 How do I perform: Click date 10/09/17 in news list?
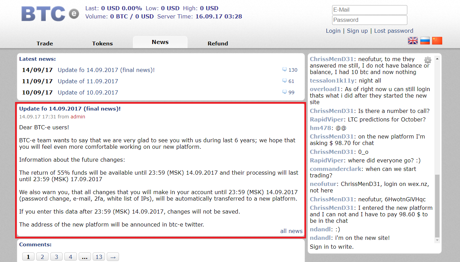click(37, 92)
